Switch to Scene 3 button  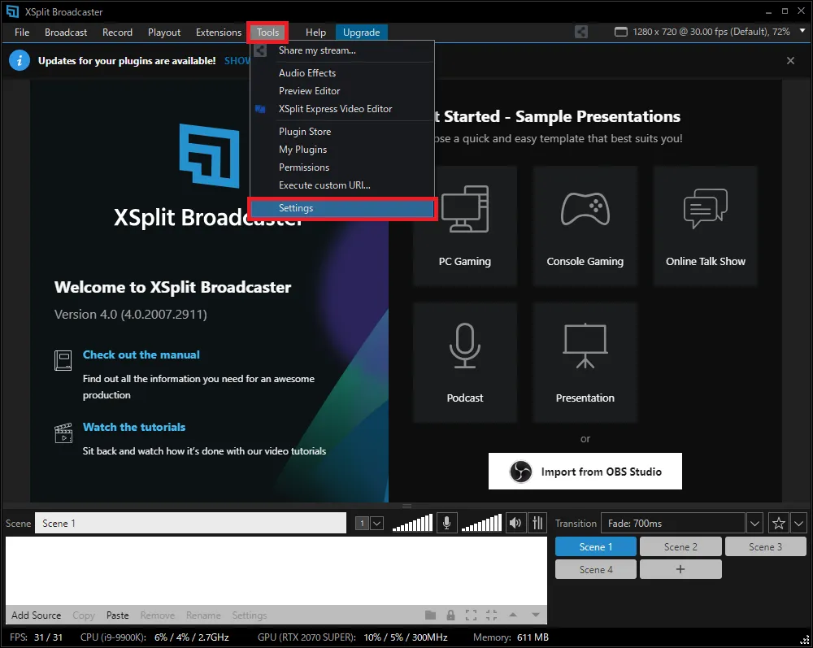765,547
